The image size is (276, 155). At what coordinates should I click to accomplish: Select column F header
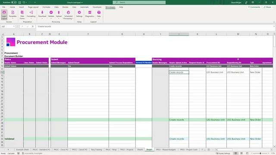(88, 34)
